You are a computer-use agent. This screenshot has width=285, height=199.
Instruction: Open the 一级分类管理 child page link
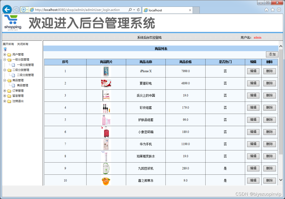[x=25, y=65]
